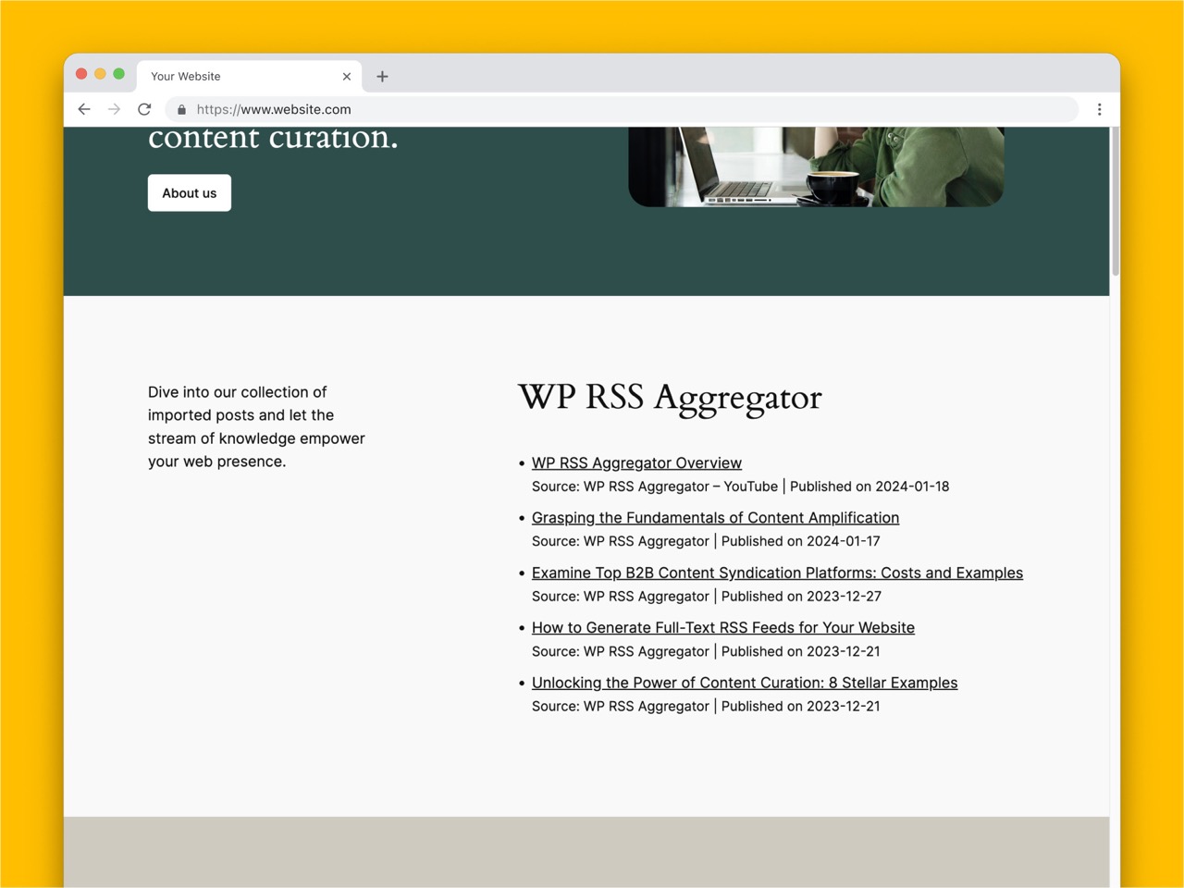
Task: Click the text Published on 2023-12-27
Action: pos(801,597)
